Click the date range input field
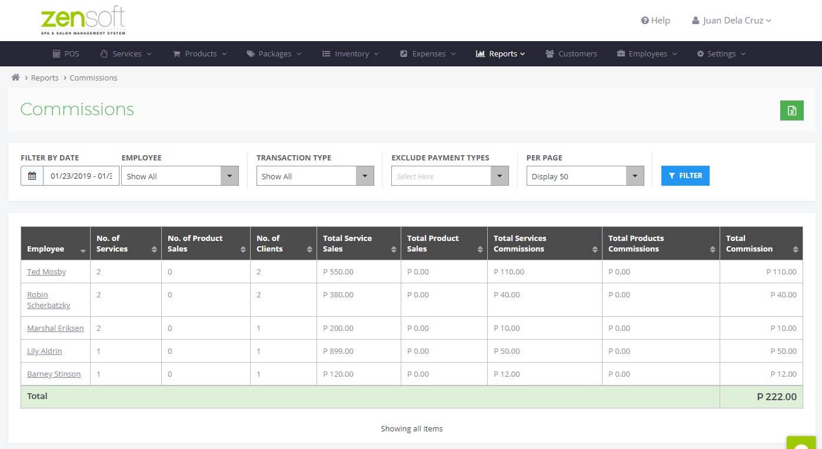822x449 pixels. tap(81, 176)
